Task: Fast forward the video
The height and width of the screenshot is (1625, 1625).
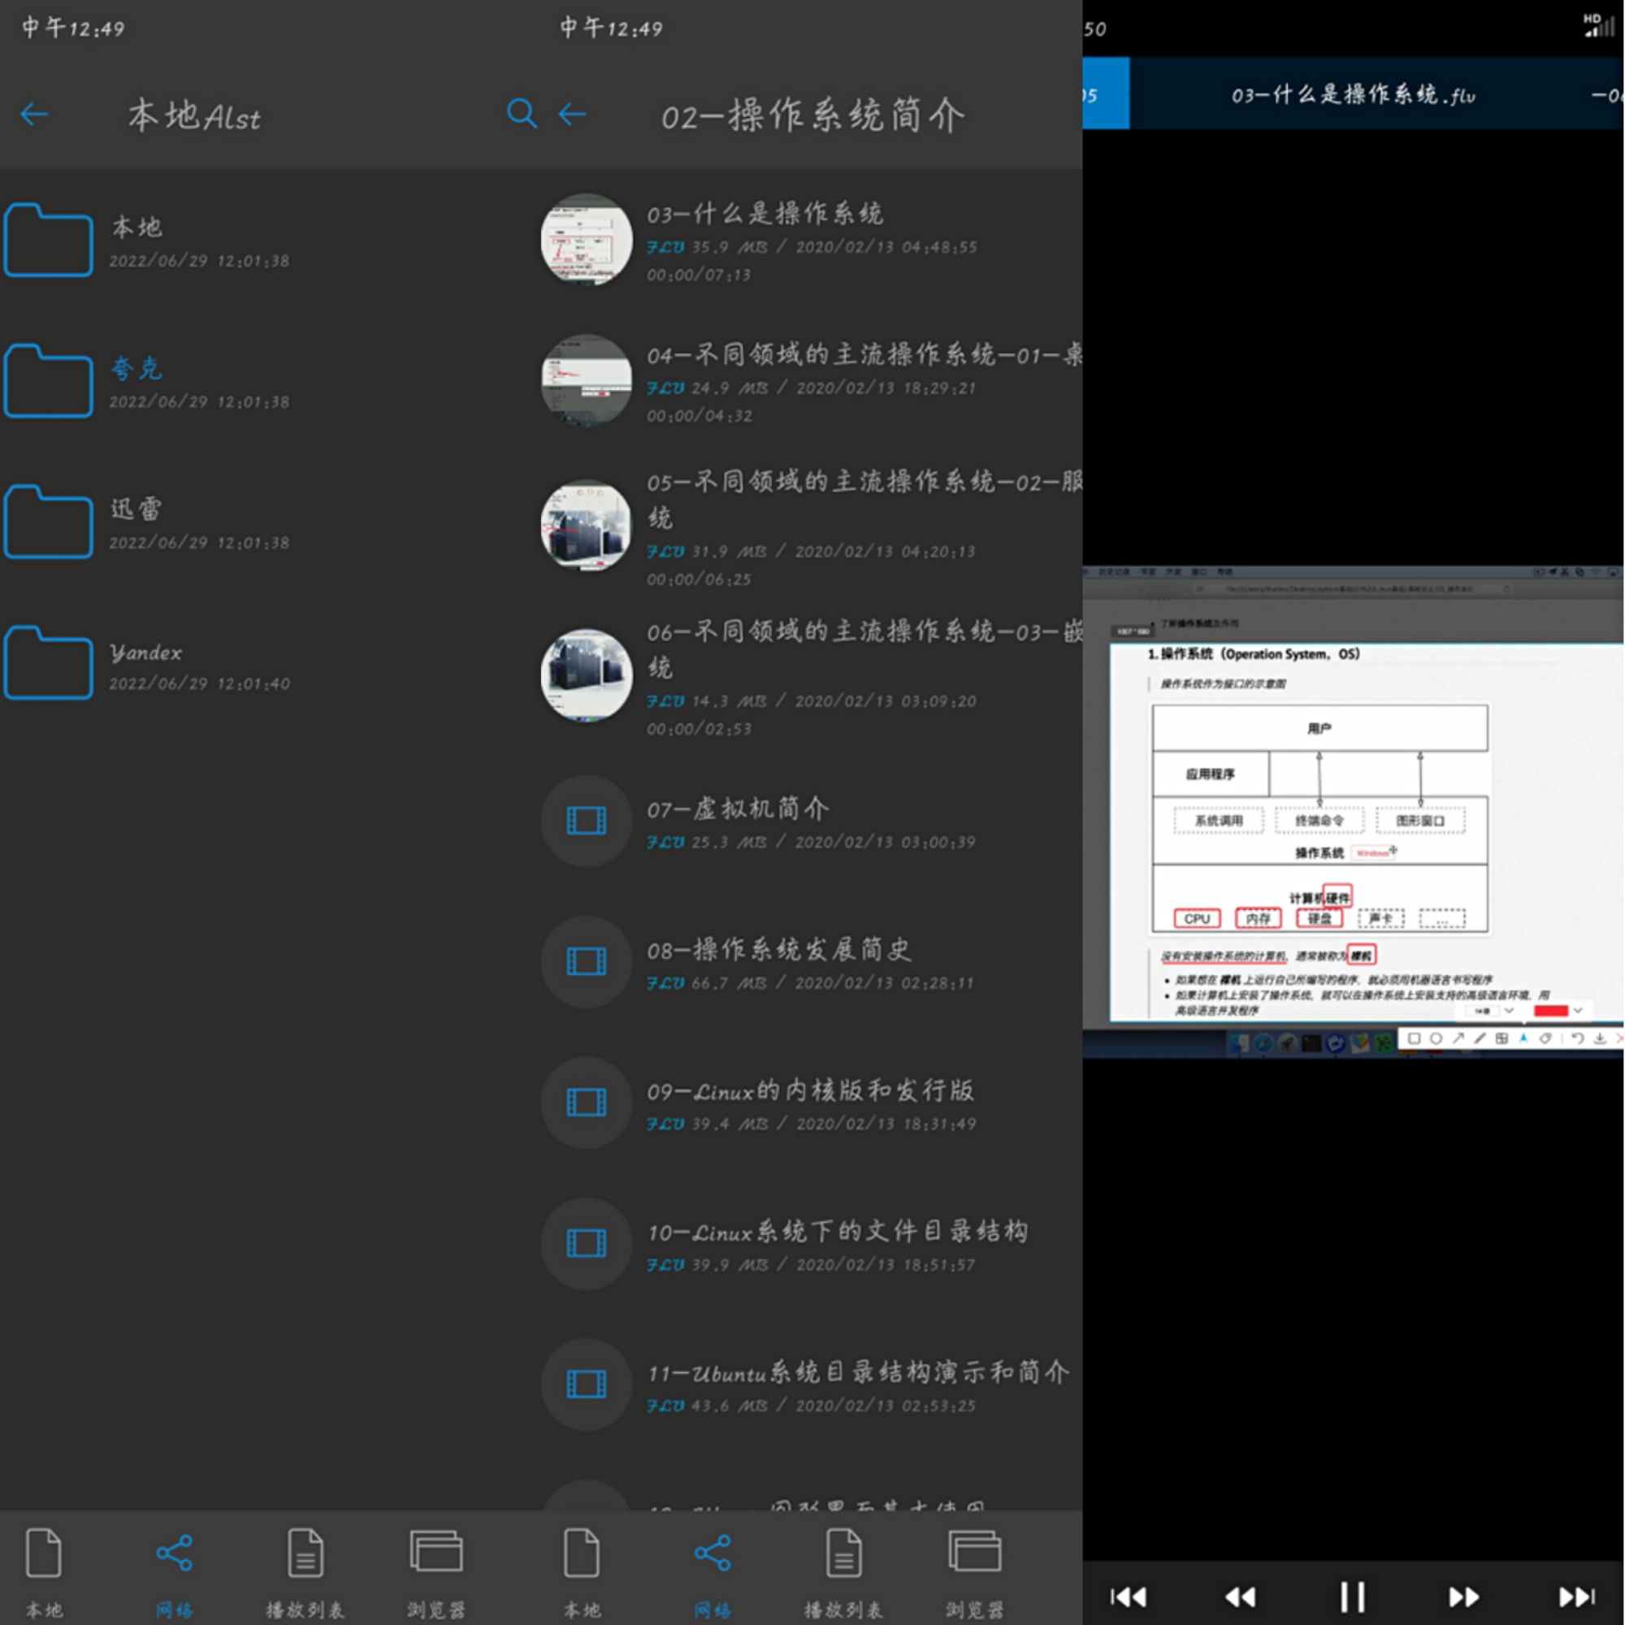Action: tap(1464, 1597)
